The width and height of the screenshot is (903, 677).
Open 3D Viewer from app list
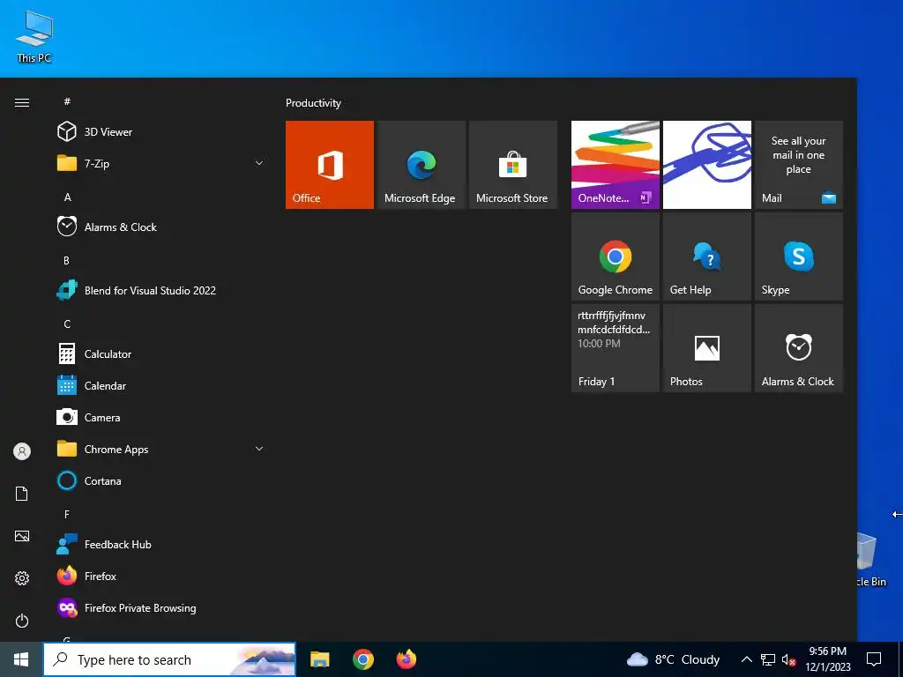tap(160, 132)
